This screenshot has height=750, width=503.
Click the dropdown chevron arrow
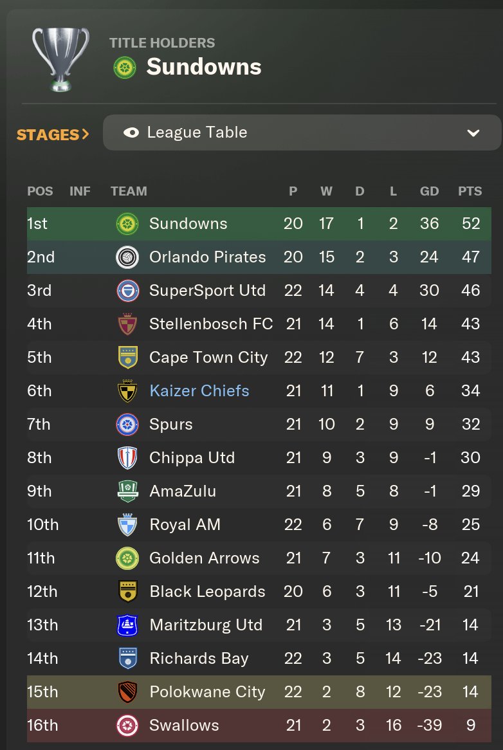click(x=473, y=133)
